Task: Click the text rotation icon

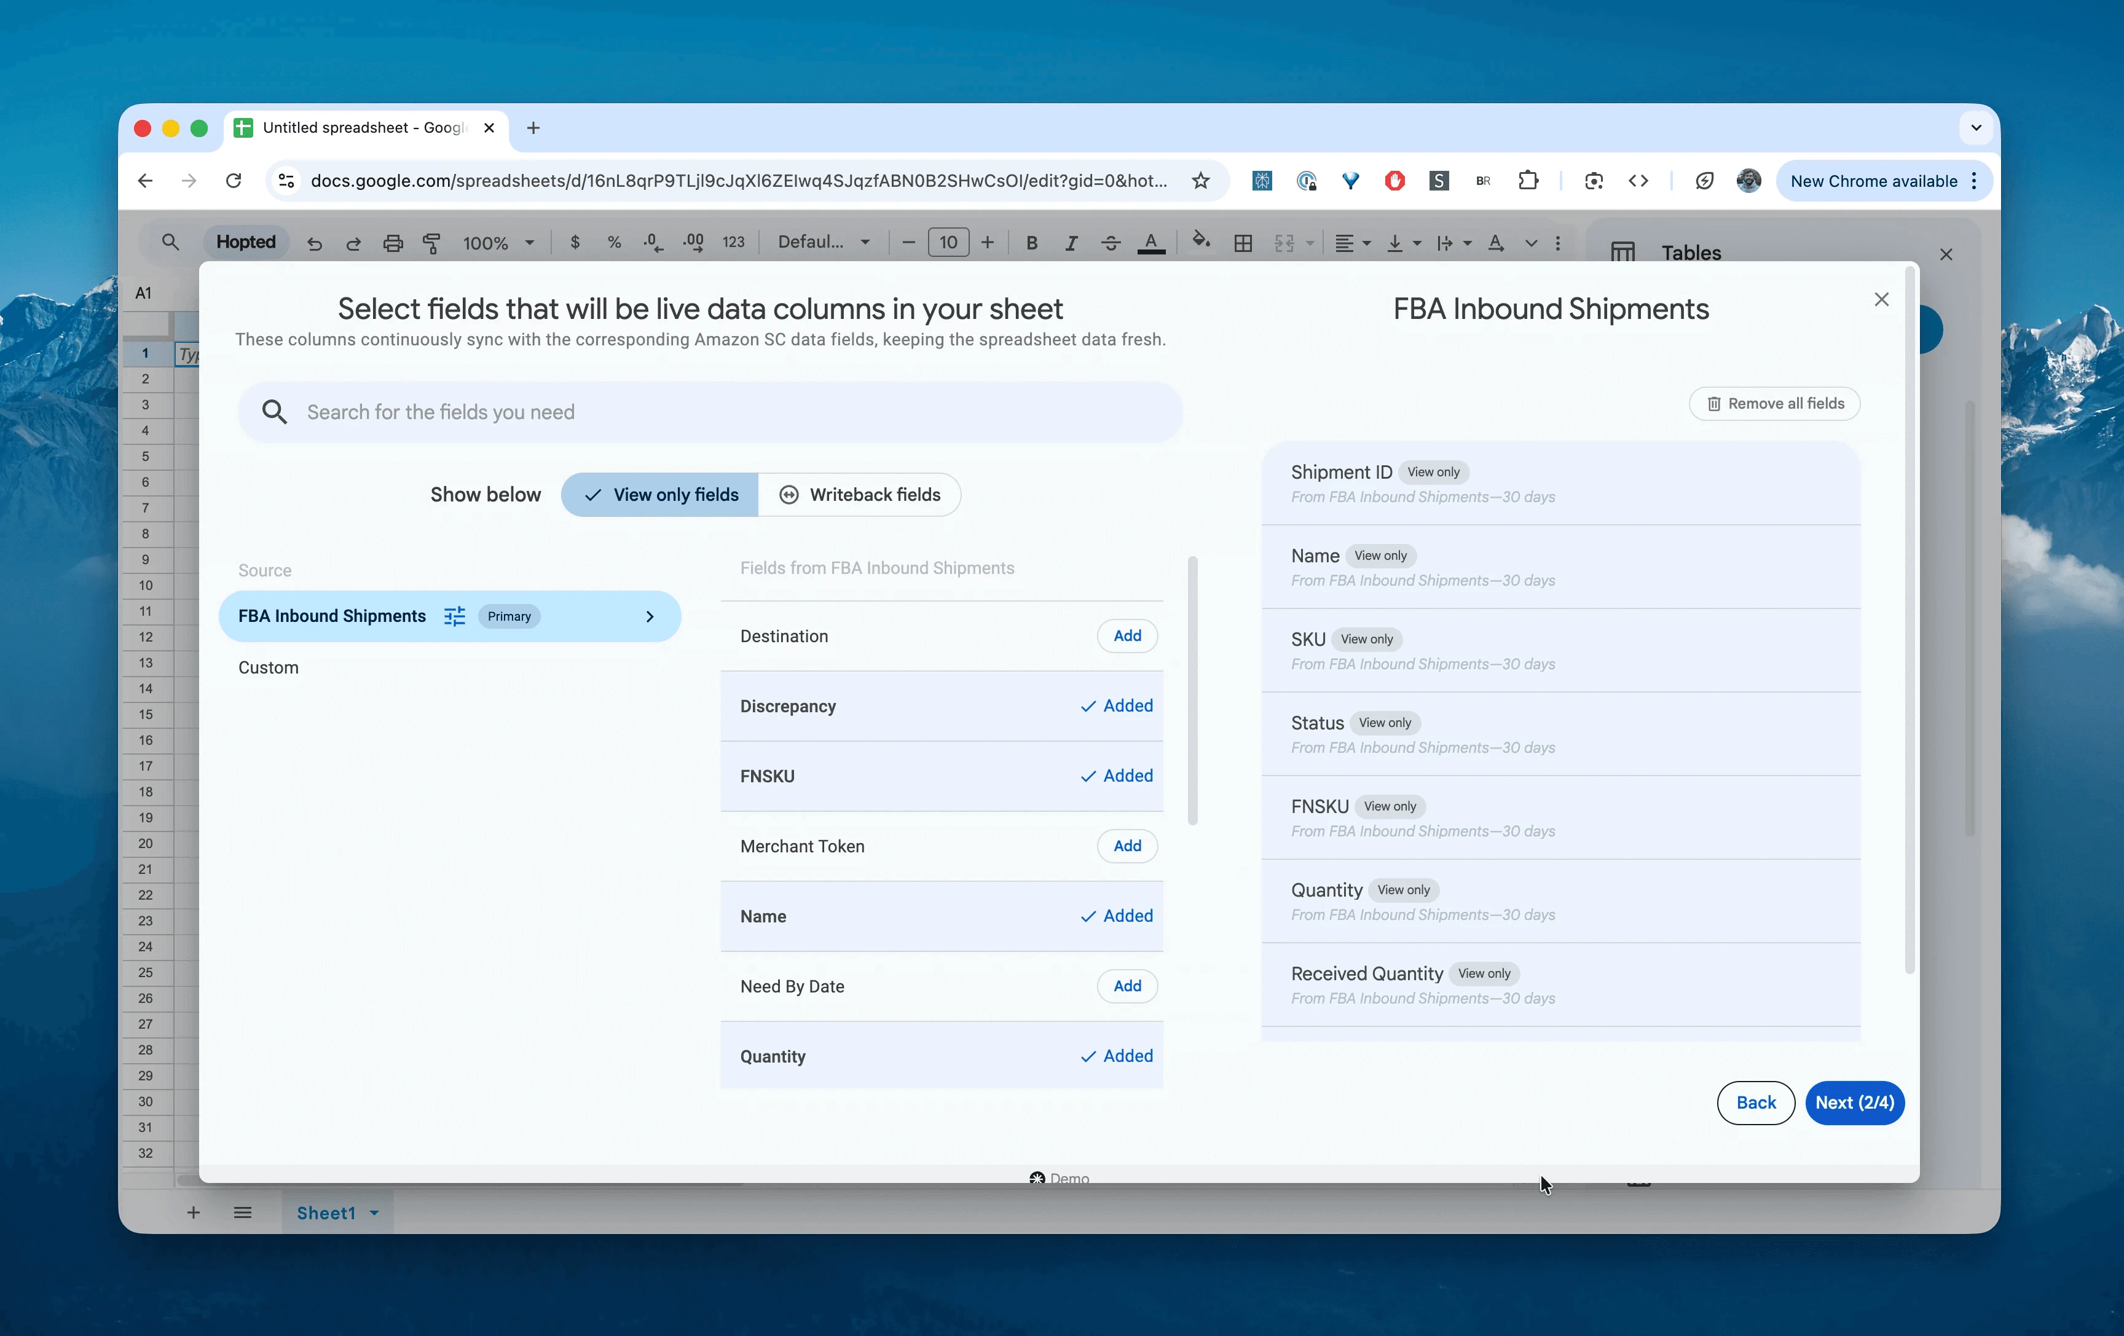Action: tap(1496, 243)
